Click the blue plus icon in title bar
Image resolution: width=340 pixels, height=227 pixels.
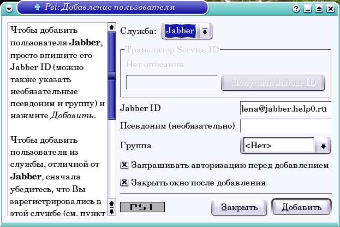38,7
